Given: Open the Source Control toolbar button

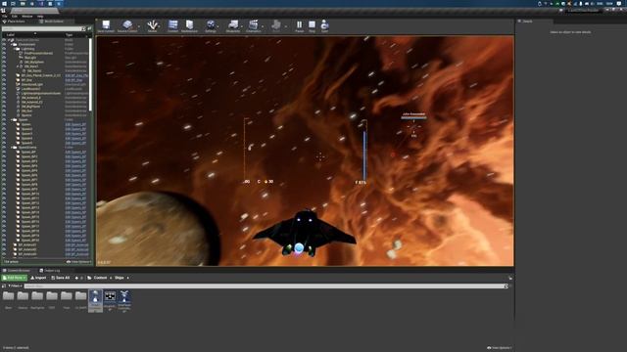Looking at the screenshot, I should click(127, 26).
